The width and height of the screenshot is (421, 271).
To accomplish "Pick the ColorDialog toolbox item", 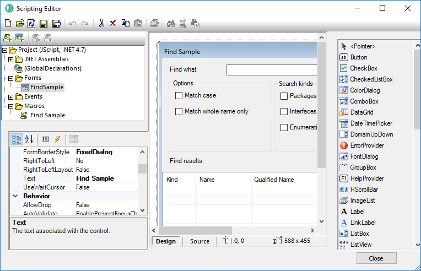I will [364, 90].
